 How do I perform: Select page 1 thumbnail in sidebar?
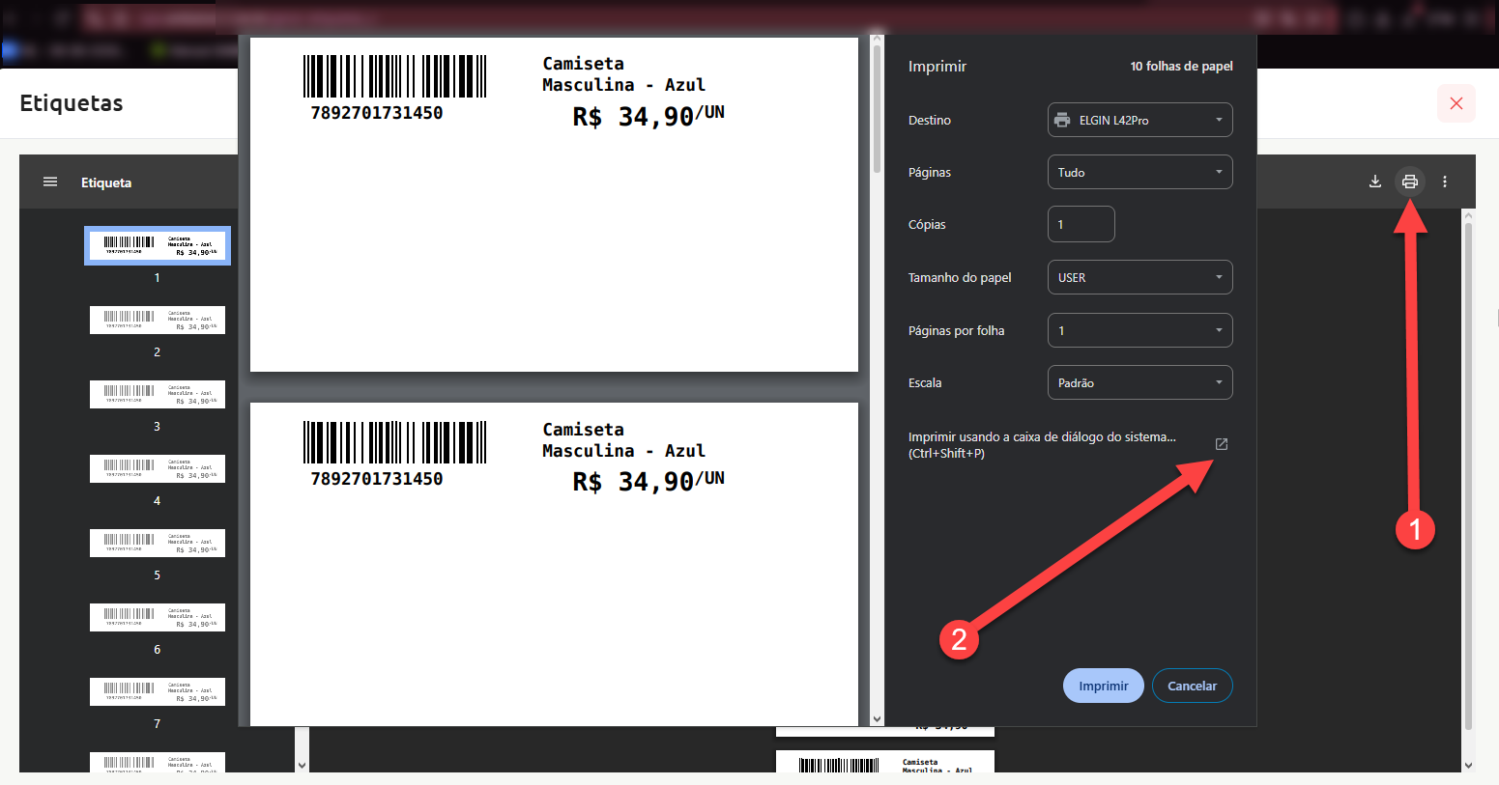click(x=158, y=245)
